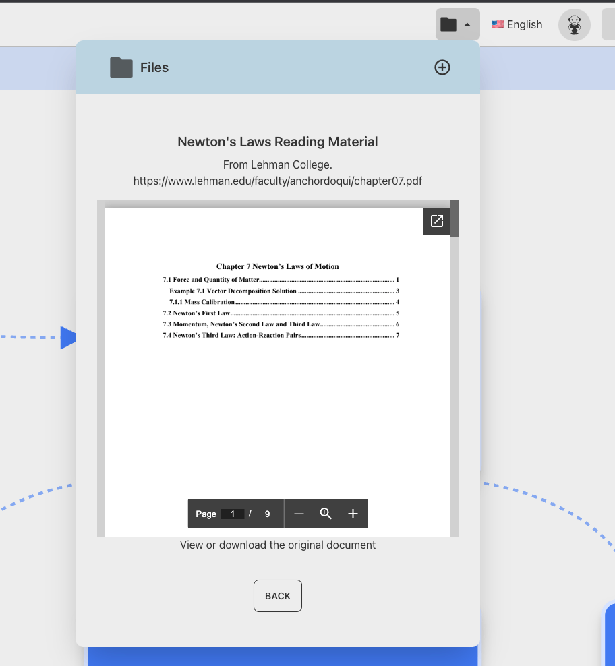Viewport: 615px width, 666px height.
Task: Open 7.2 Newton's First Law entry
Action: pos(196,313)
